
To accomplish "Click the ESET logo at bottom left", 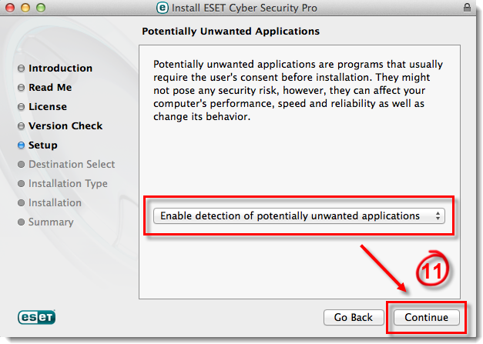I will 37,317.
